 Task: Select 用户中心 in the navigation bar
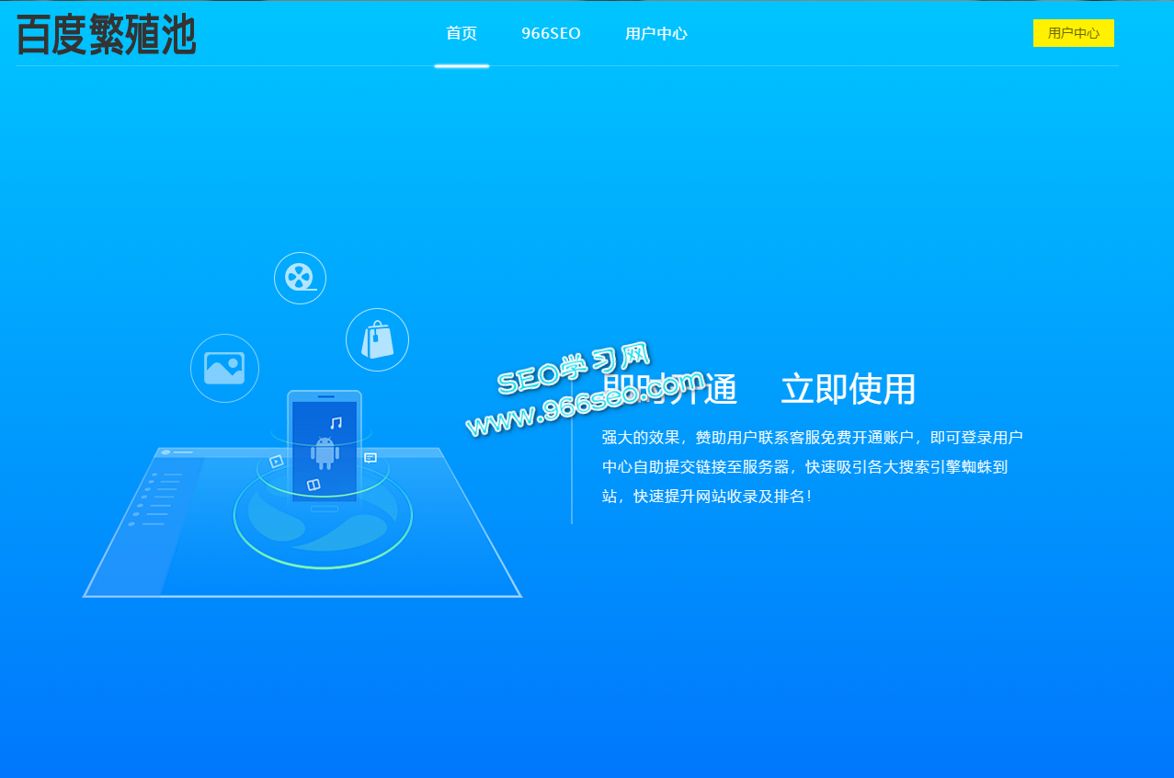coord(656,34)
